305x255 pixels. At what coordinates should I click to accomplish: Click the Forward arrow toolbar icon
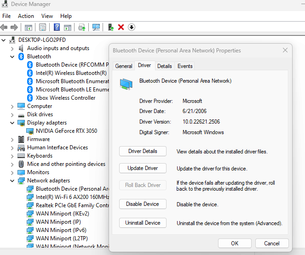coord(14,27)
